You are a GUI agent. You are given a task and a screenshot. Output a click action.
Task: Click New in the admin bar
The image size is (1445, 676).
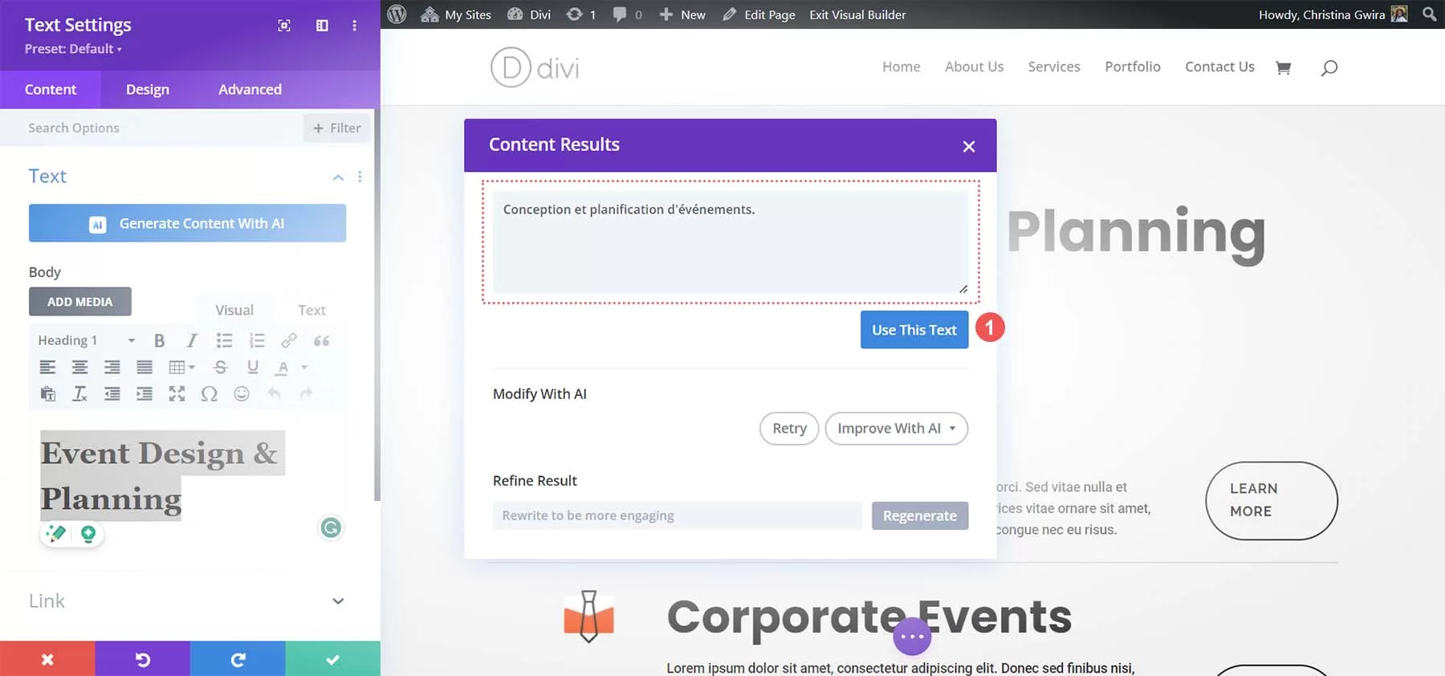[x=682, y=14]
